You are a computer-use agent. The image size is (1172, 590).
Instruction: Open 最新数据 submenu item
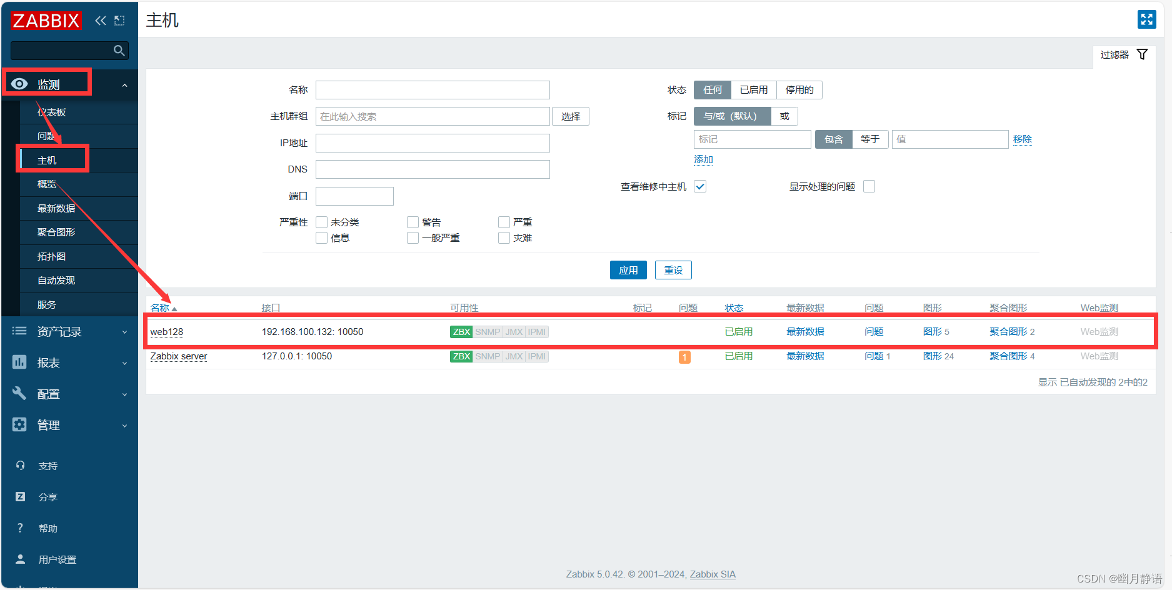pos(79,208)
